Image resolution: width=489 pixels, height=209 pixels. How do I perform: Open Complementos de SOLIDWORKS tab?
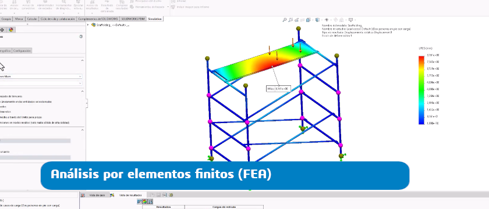coord(98,19)
